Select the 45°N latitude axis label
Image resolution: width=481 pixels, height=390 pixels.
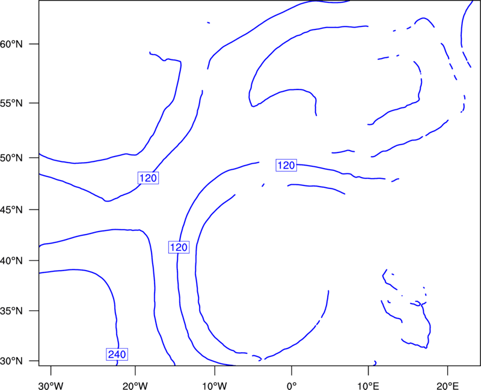pyautogui.click(x=11, y=209)
